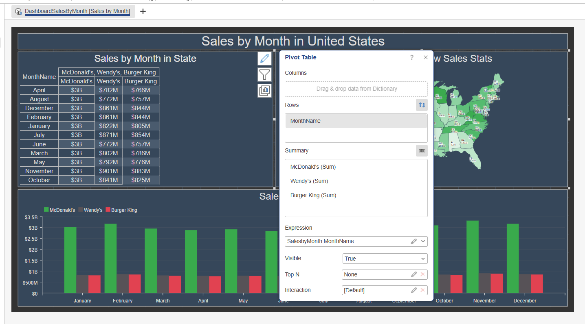This screenshot has width=585, height=324.
Task: Clear the Top N value with the red X
Action: click(422, 274)
